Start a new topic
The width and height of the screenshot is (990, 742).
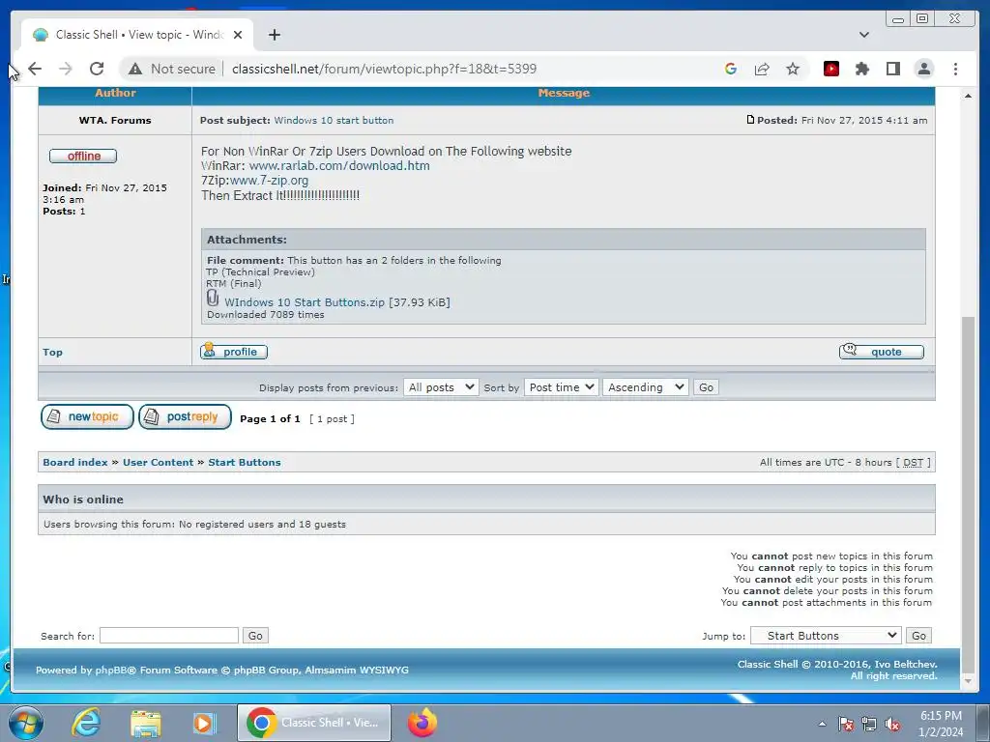pyautogui.click(x=87, y=417)
